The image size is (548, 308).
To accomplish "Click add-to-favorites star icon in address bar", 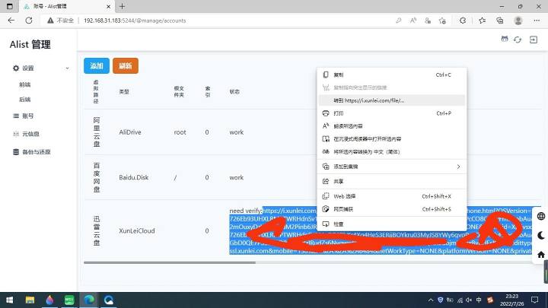I will coord(442,21).
